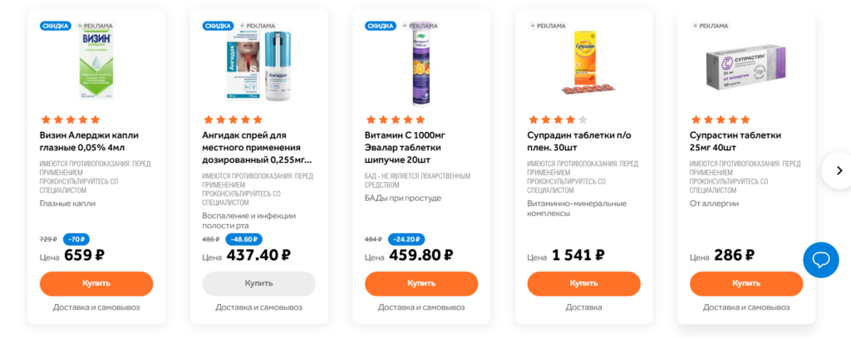Image resolution: width=851 pixels, height=338 pixels.
Task: Click the -24.20₽ discount badge
Action: (405, 239)
